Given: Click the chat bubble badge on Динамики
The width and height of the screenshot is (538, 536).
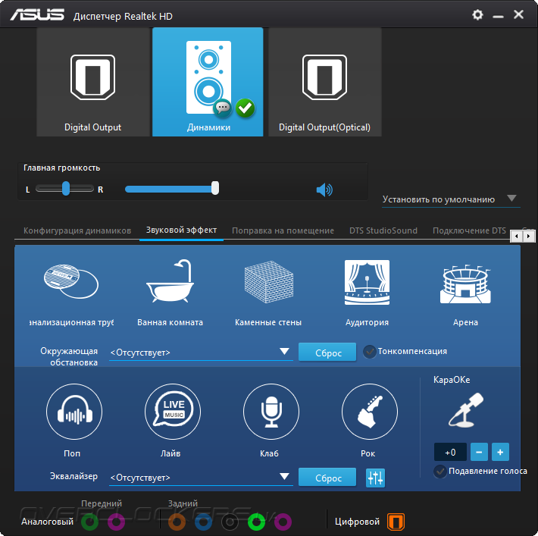Looking at the screenshot, I should tap(222, 108).
